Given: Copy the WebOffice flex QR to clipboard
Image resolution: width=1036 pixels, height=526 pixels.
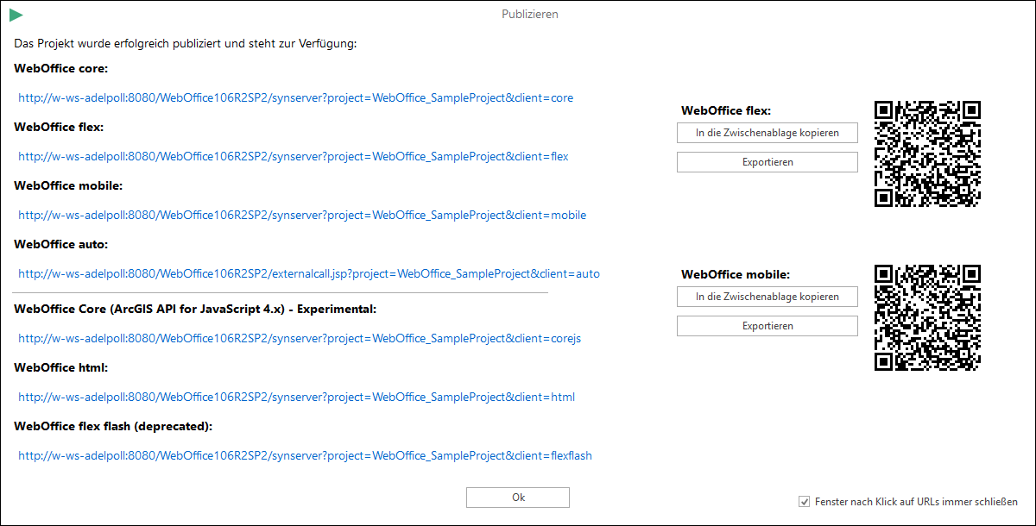Looking at the screenshot, I should point(767,133).
